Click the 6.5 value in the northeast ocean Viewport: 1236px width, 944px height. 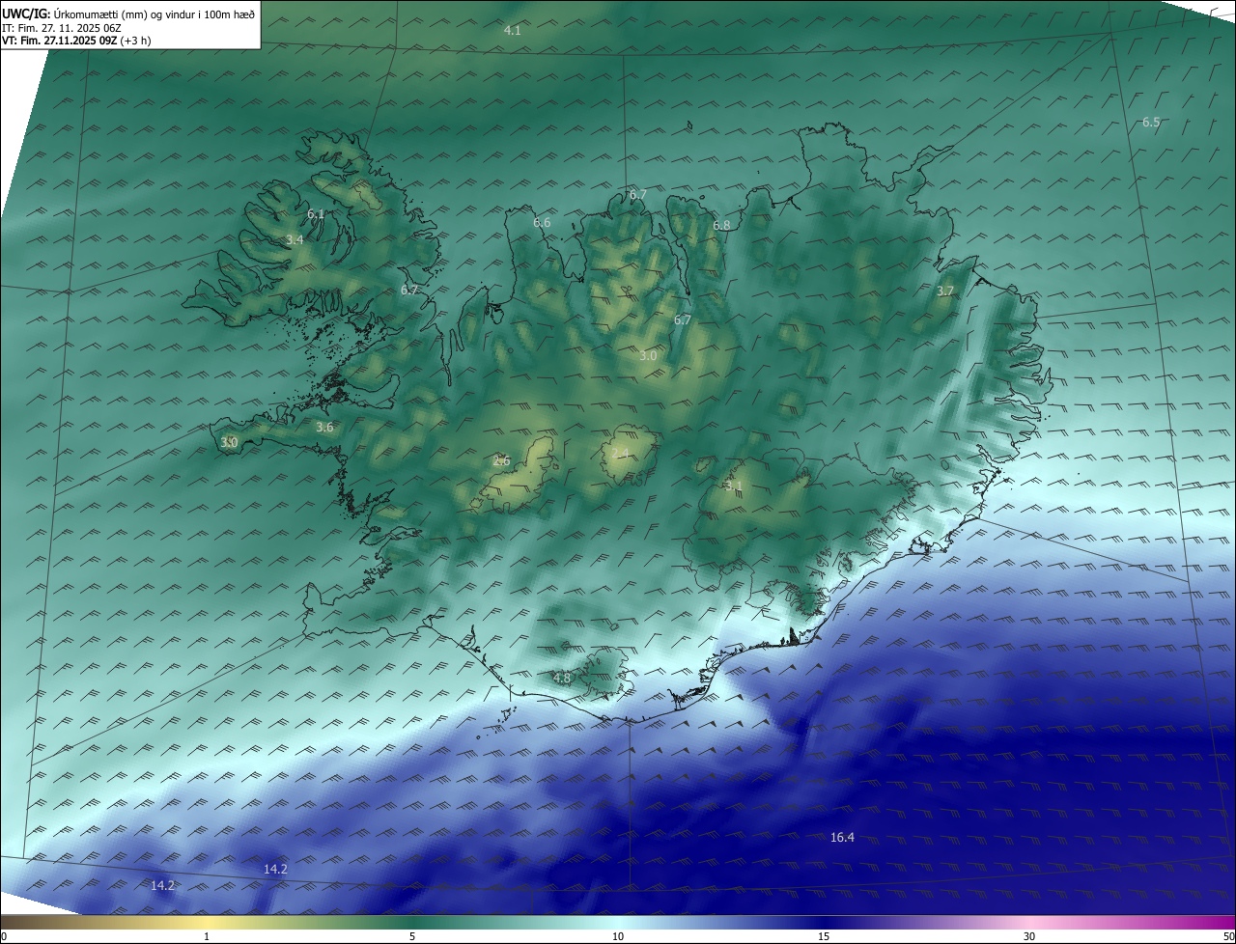click(x=1151, y=123)
